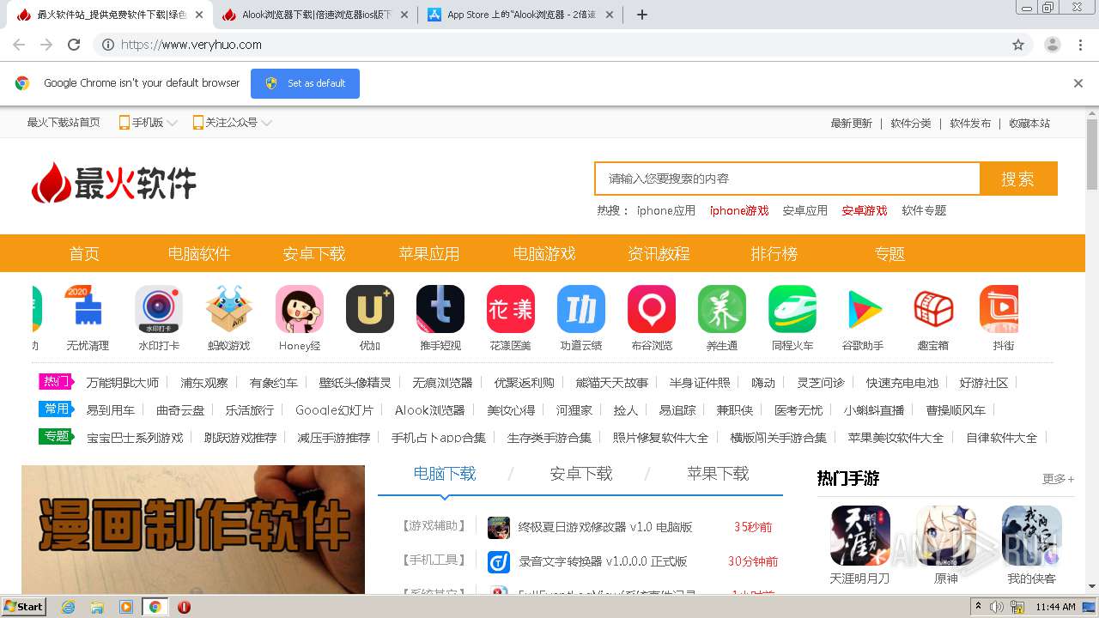Open the 谷歌助手 app icon
This screenshot has height=618, width=1099.
pyautogui.click(x=863, y=309)
